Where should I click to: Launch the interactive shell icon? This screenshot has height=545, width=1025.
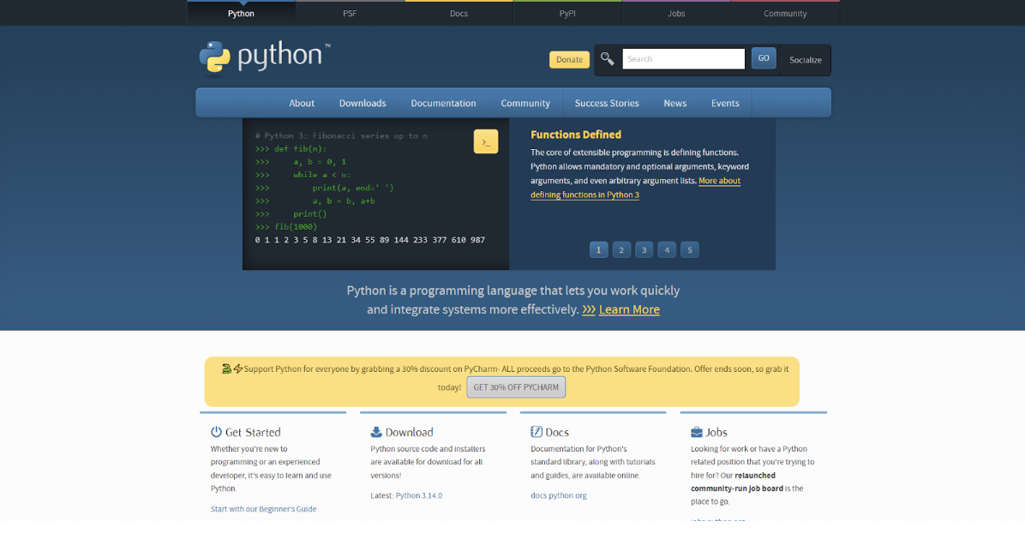[485, 142]
